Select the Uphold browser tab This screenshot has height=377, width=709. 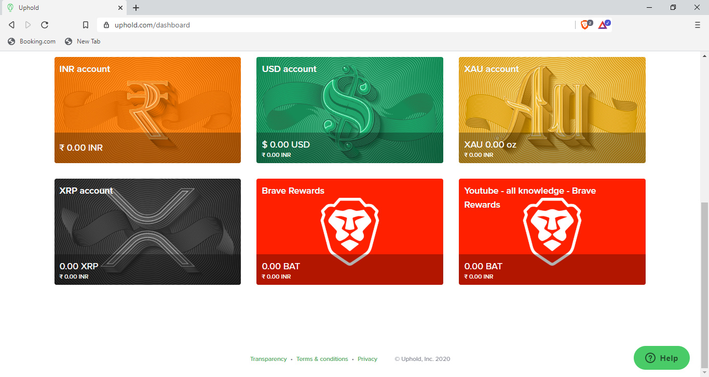coord(64,8)
